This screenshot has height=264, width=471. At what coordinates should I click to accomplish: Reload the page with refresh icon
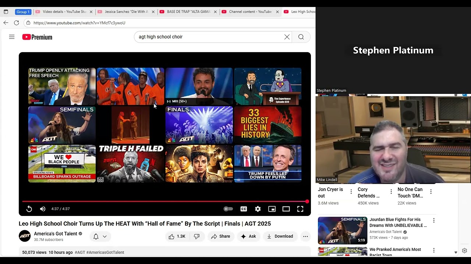coord(17,23)
